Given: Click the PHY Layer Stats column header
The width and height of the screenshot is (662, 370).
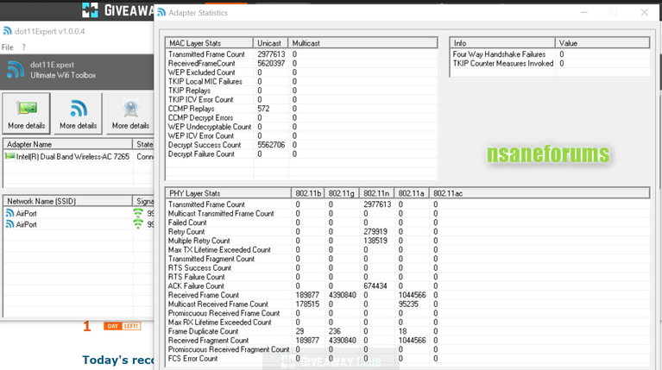Looking at the screenshot, I should point(228,193).
